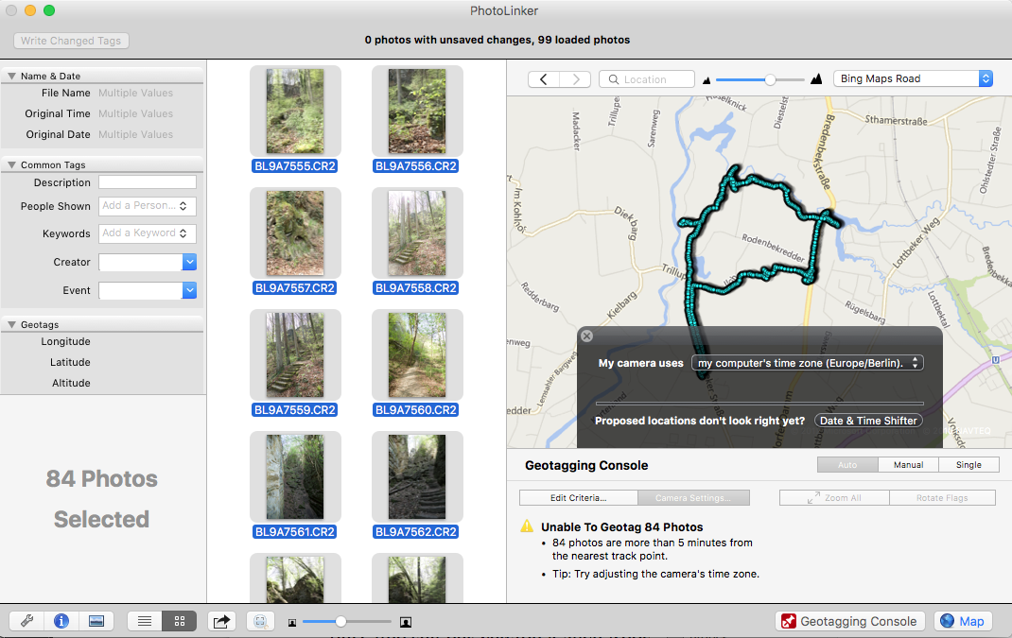Viewport: 1012px width, 638px height.
Task: Collapse the Geotags section
Action: tap(11, 324)
